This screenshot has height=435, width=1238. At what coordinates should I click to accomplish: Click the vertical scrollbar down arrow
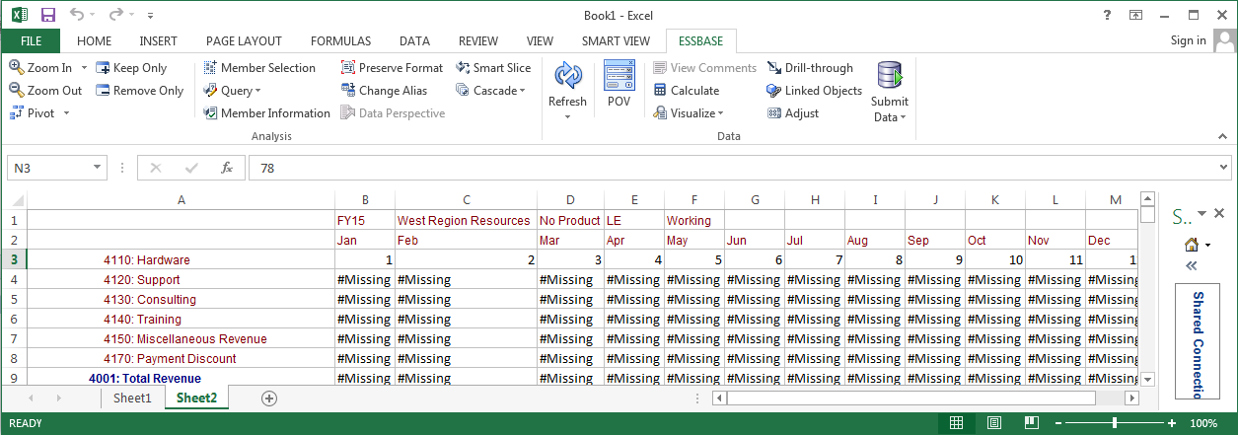tap(1148, 378)
